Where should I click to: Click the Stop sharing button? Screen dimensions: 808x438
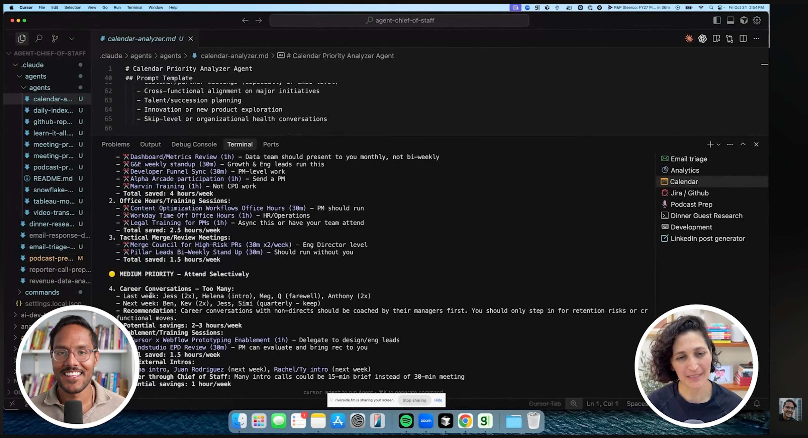[414, 400]
